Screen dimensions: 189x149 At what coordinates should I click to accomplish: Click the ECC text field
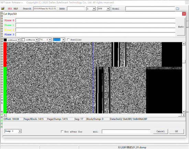[126, 131]
